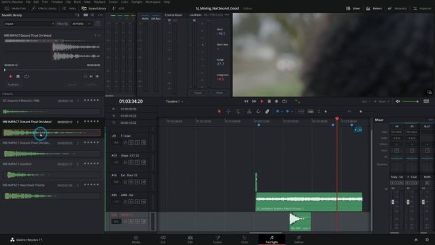Play the Sound Library preview clip
This screenshot has height=245, width=435.
pos(11,76)
